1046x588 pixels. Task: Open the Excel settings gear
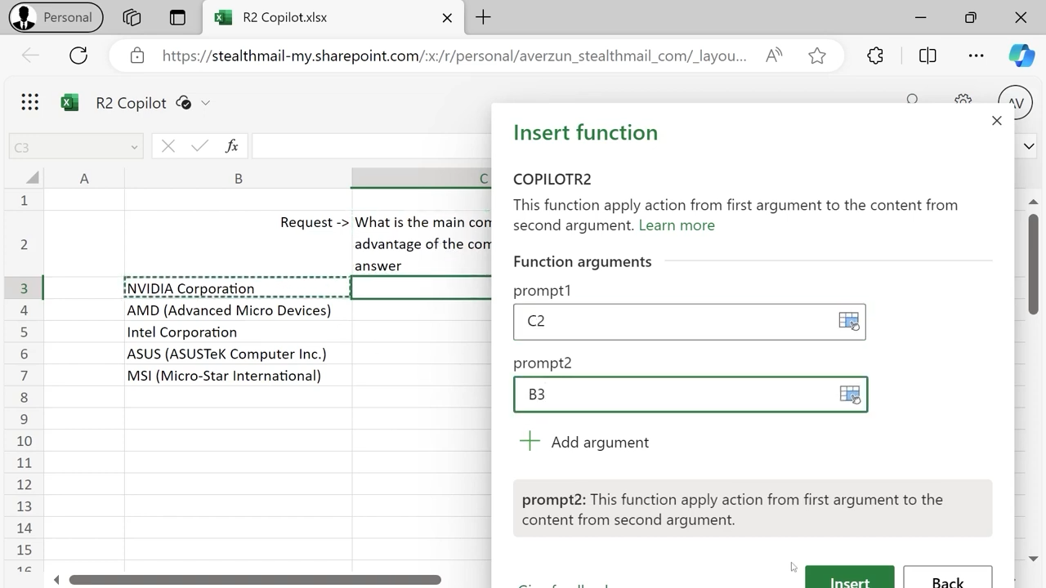963,100
